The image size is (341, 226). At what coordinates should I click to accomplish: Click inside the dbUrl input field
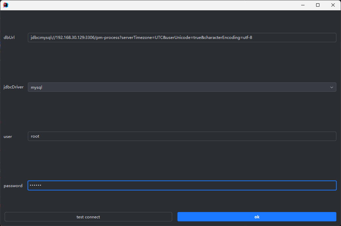[182, 37]
